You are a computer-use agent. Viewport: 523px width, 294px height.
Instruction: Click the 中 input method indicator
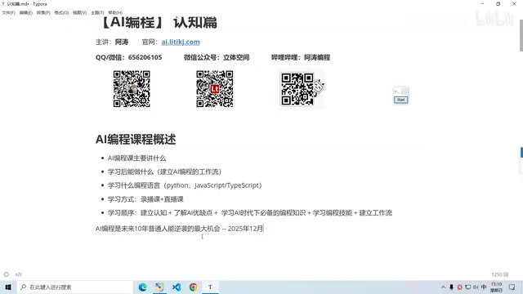coord(484,287)
